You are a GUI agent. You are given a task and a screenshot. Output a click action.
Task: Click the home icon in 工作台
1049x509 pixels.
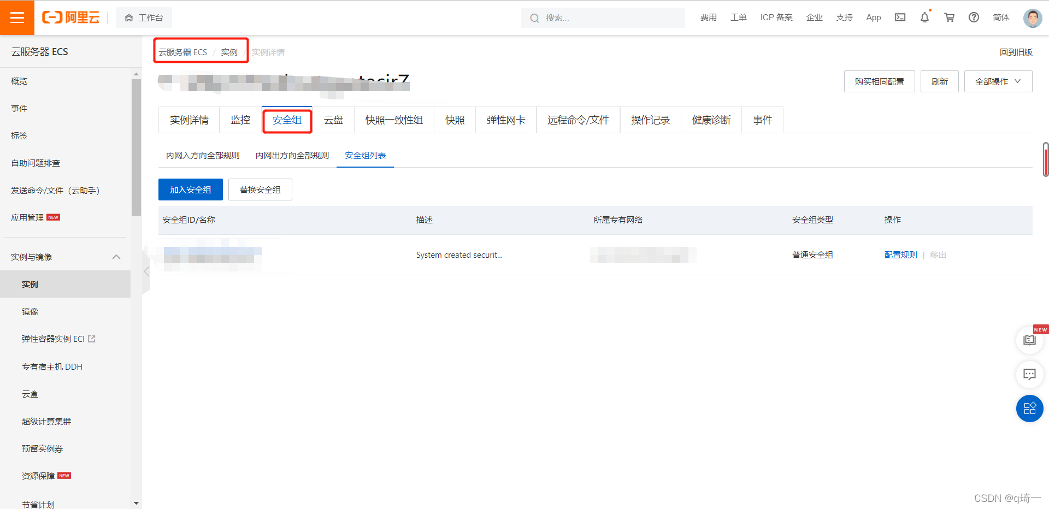tap(129, 18)
